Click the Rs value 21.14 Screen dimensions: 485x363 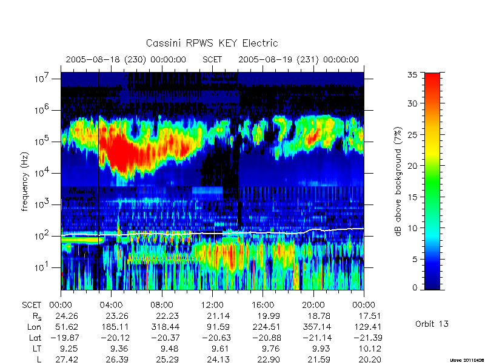(218, 316)
